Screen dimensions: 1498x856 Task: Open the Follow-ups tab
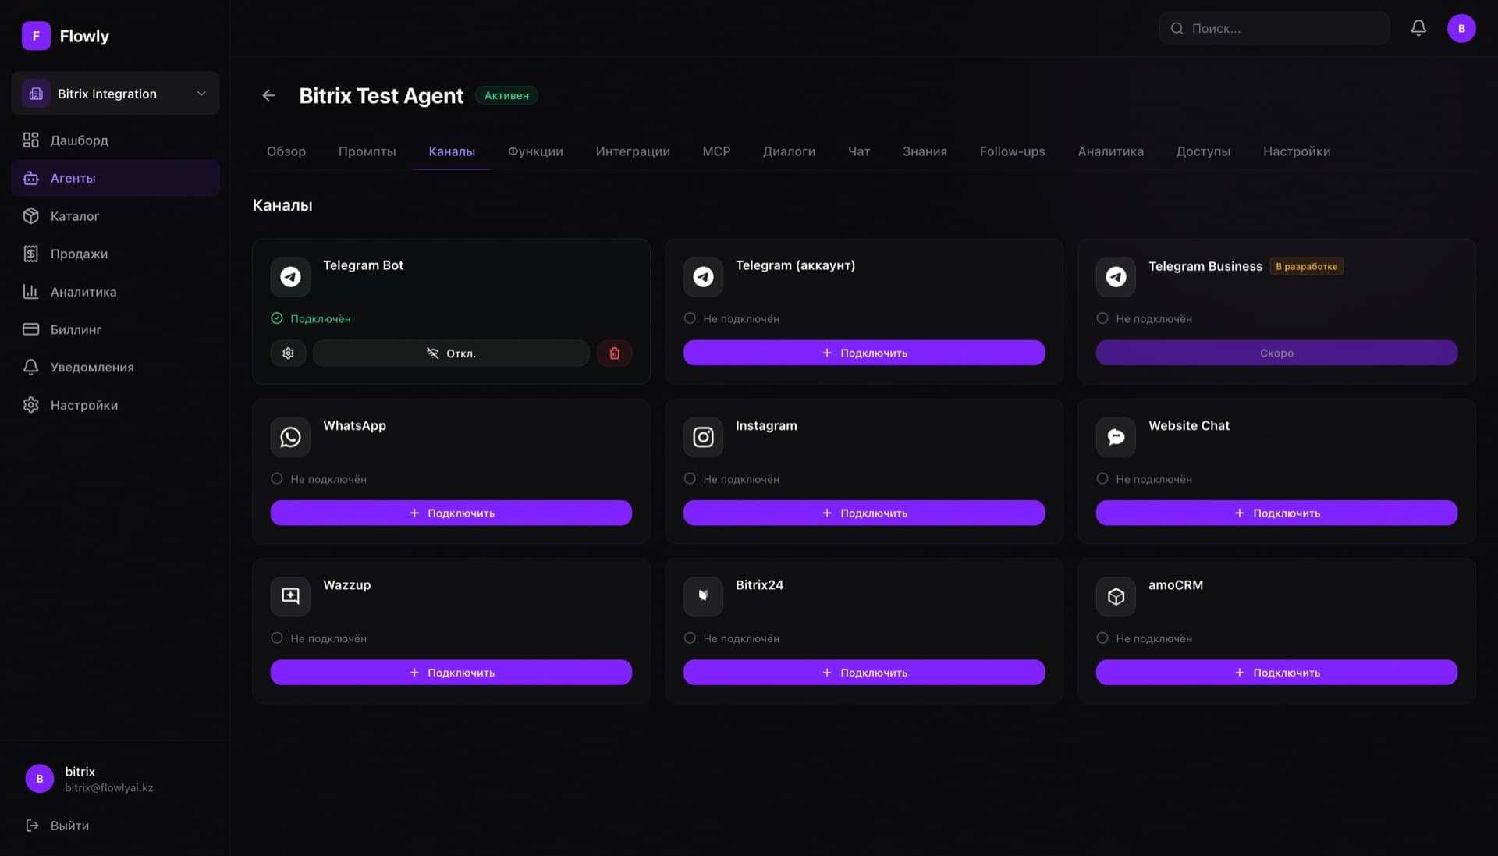point(1012,151)
